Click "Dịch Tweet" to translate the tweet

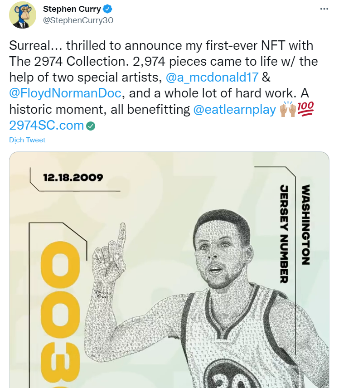pos(27,140)
